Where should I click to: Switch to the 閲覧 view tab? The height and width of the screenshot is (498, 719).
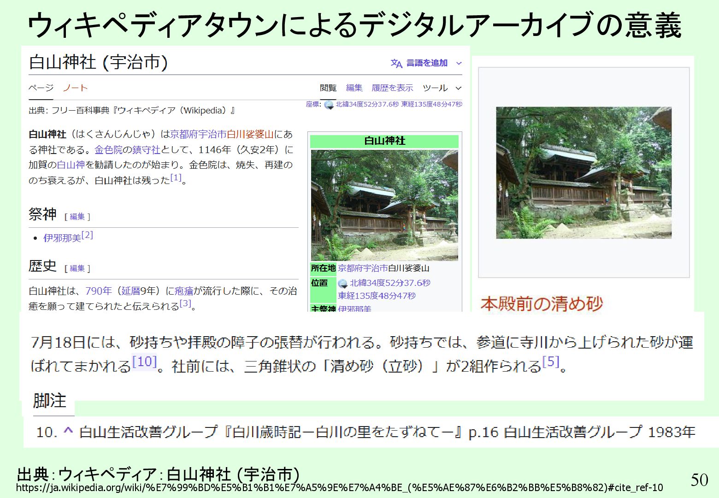coord(328,88)
